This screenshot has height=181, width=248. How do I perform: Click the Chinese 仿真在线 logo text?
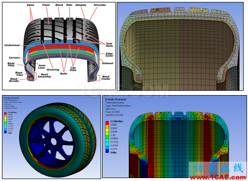[219, 168]
